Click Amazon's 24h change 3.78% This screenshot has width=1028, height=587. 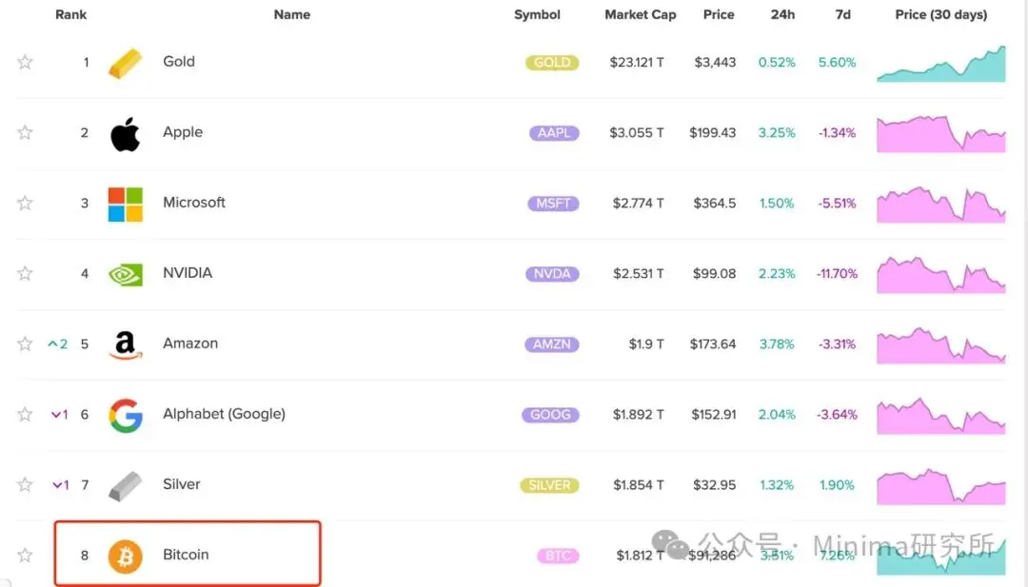click(777, 344)
